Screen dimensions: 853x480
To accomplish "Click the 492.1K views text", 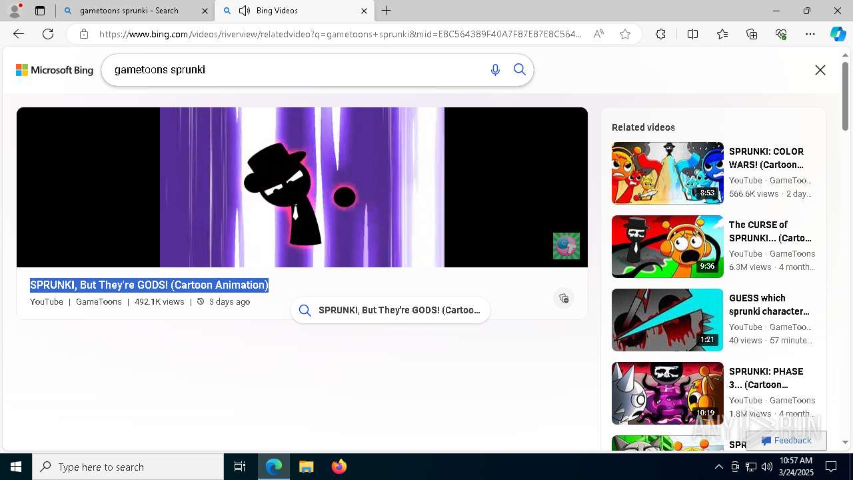I will pos(159,302).
